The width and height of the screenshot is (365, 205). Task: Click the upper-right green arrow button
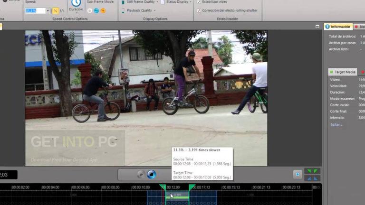click(x=316, y=171)
